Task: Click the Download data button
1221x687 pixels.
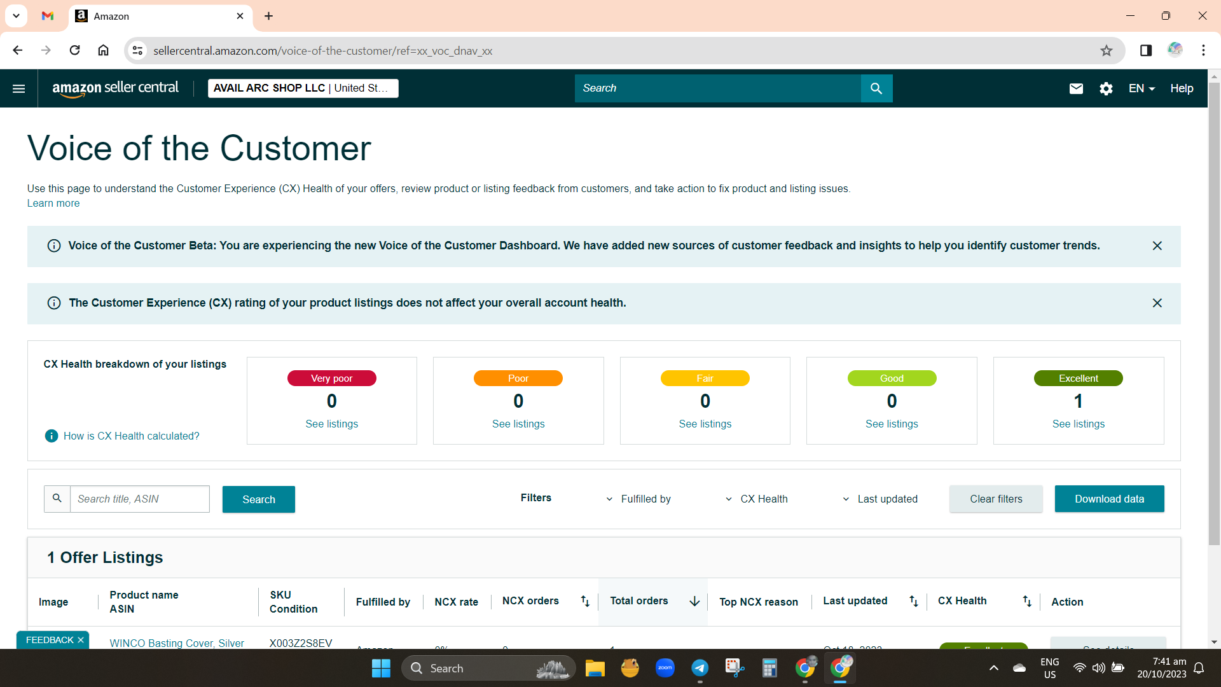Action: (x=1109, y=499)
